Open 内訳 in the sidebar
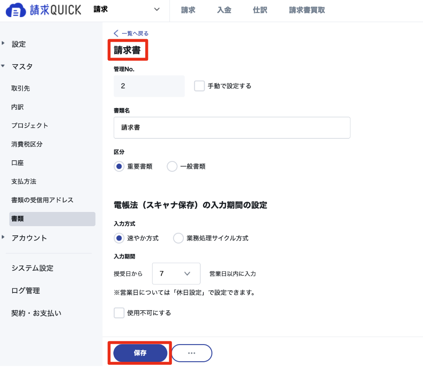 click(17, 107)
